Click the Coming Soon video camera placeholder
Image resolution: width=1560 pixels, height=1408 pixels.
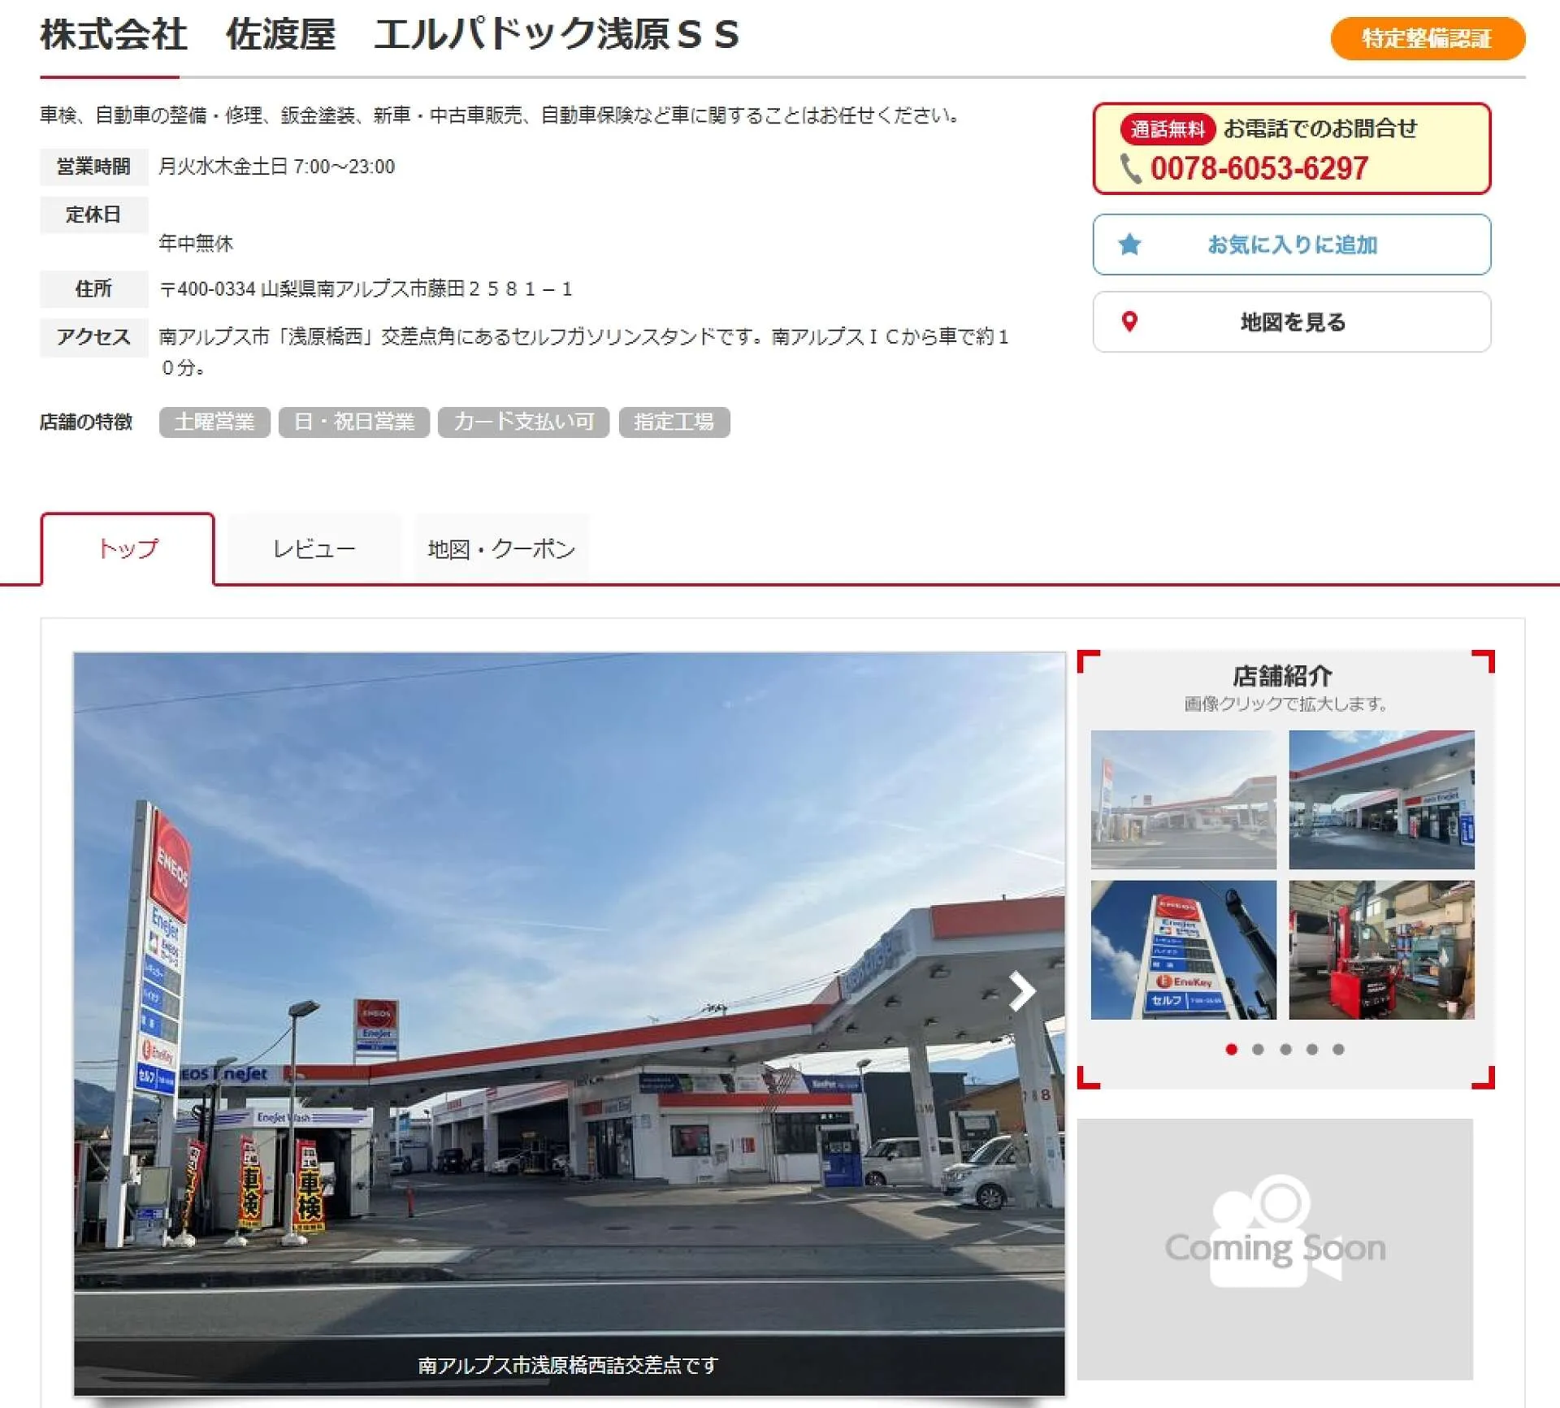pyautogui.click(x=1274, y=1248)
